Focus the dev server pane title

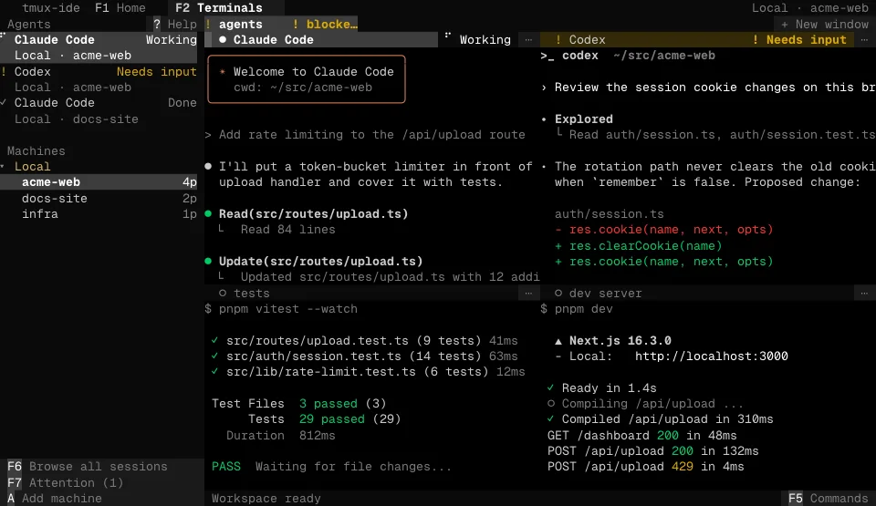[x=606, y=294]
